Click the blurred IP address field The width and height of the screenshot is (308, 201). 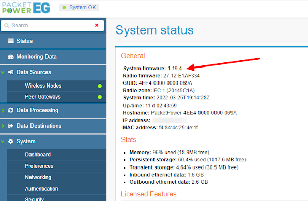(x=170, y=120)
